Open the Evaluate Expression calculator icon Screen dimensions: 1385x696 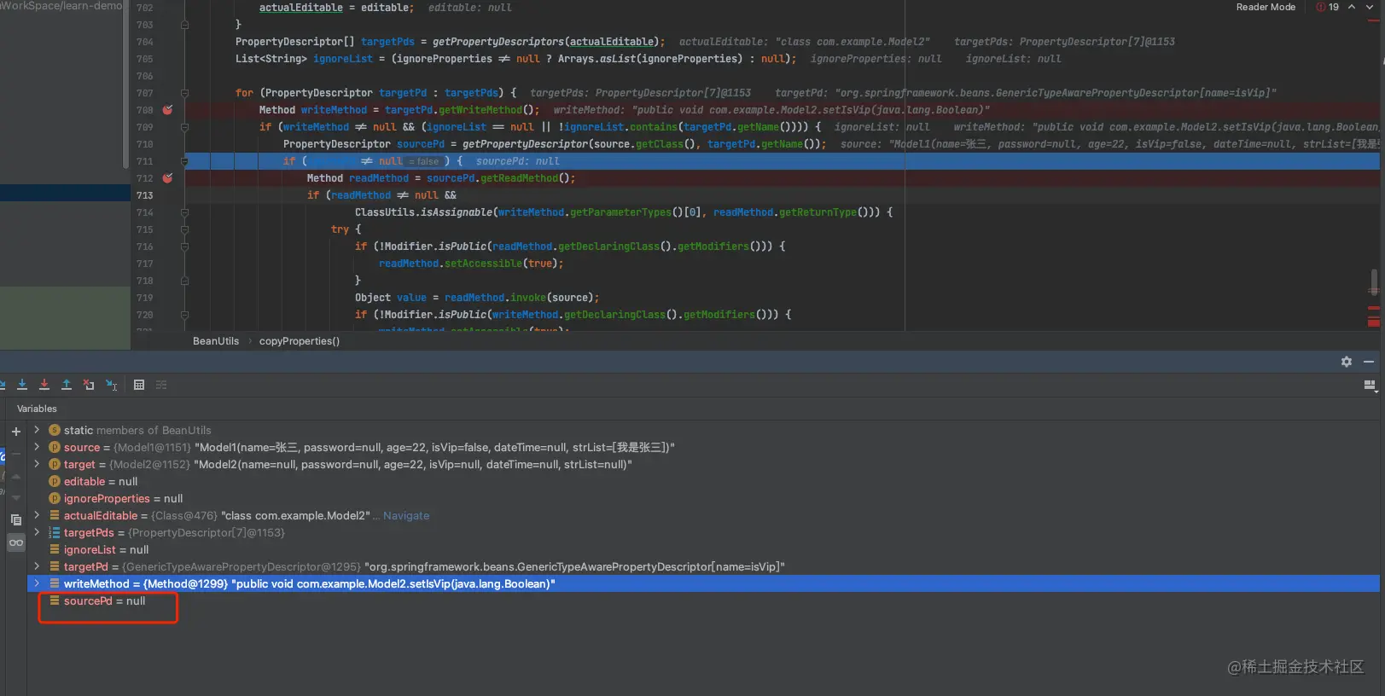tap(139, 385)
